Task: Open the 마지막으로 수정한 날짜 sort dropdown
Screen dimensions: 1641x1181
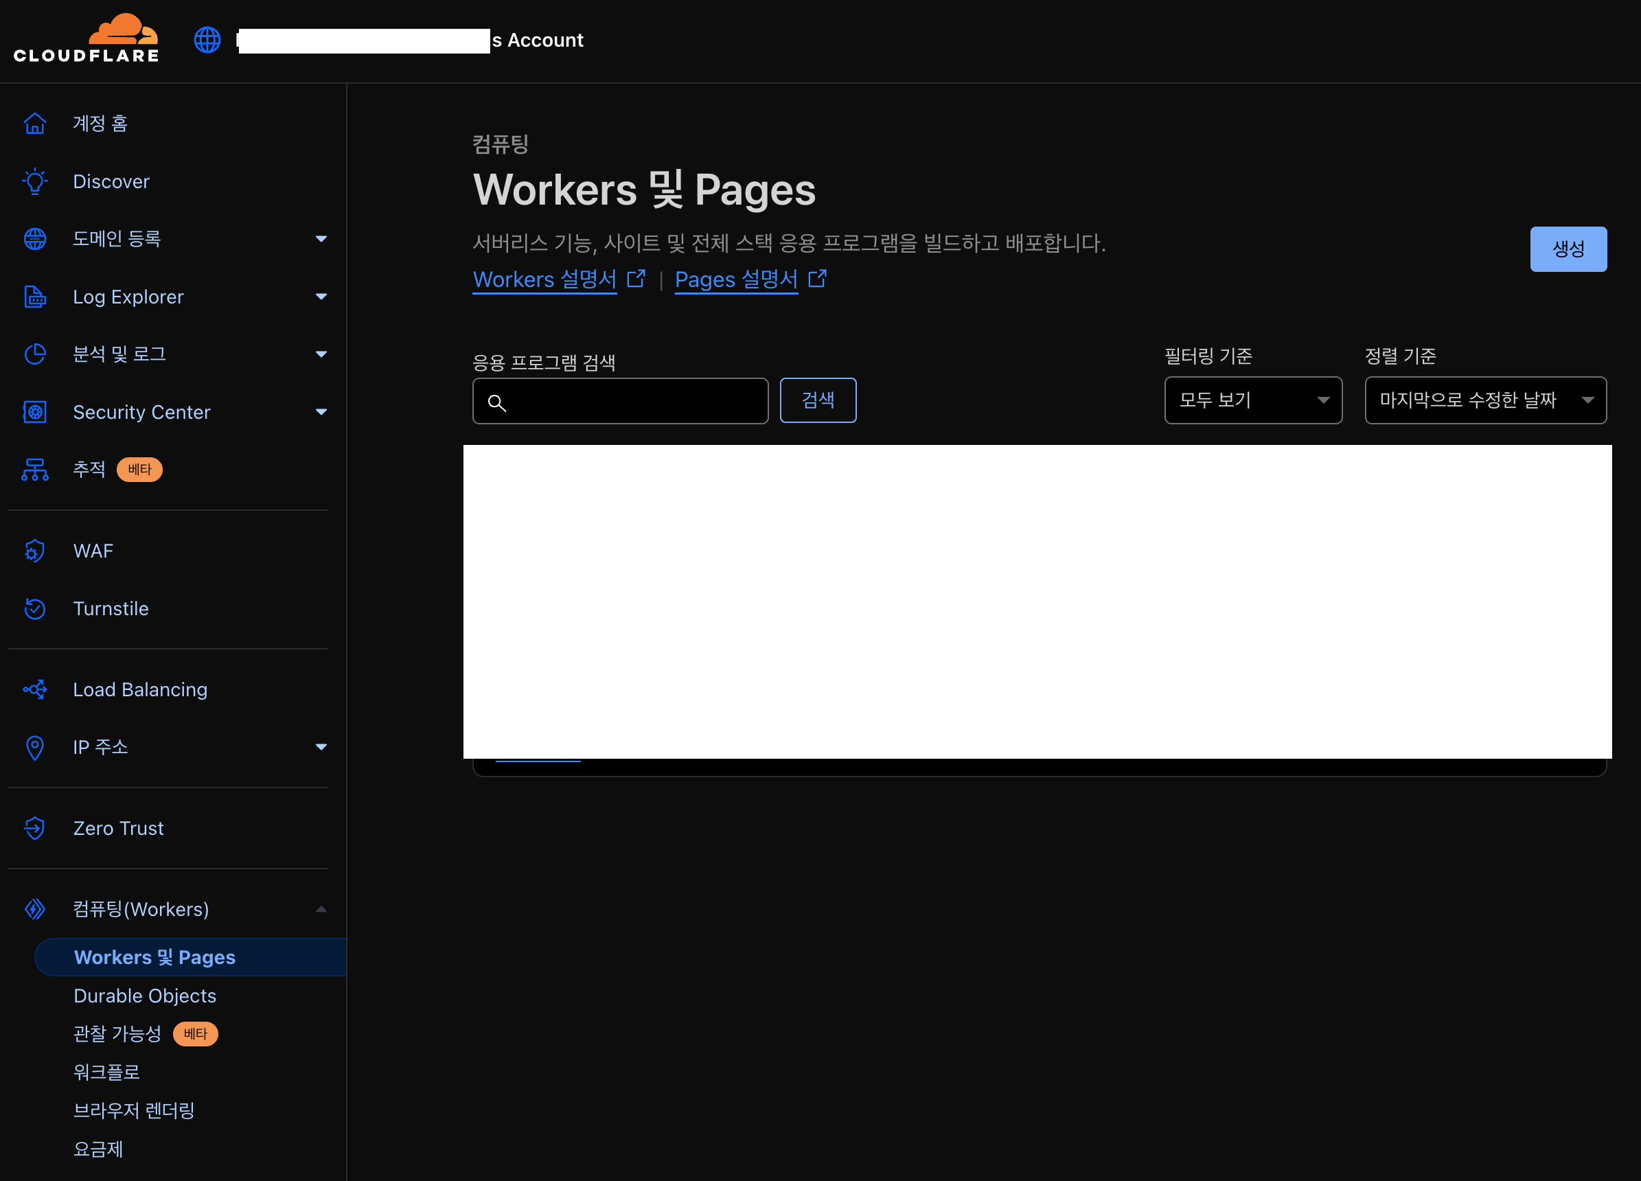Action: [x=1484, y=400]
